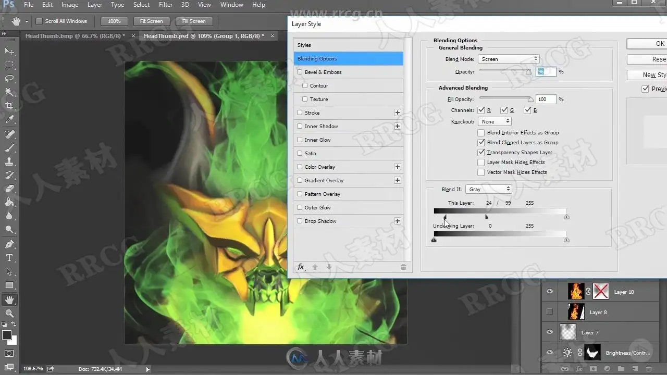This screenshot has width=667, height=375.
Task: Open the Window menu
Action: click(x=232, y=5)
